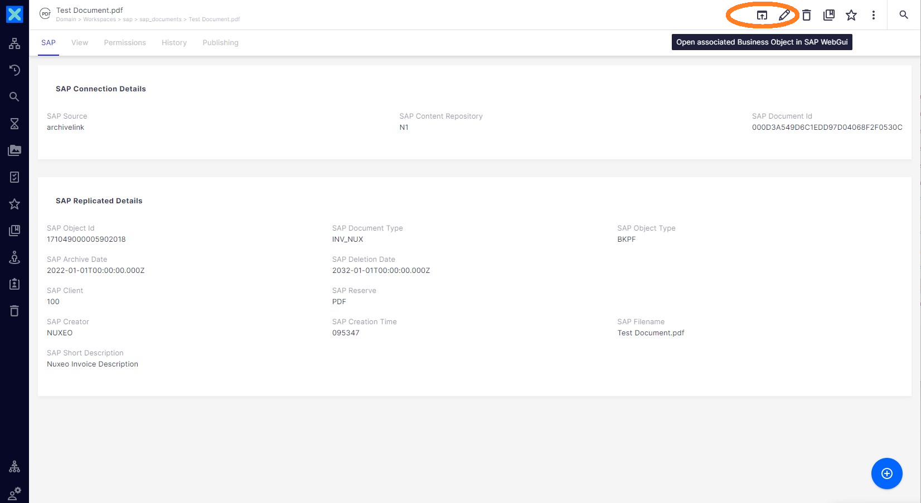Switch to the View tab
921x503 pixels.
pos(80,43)
